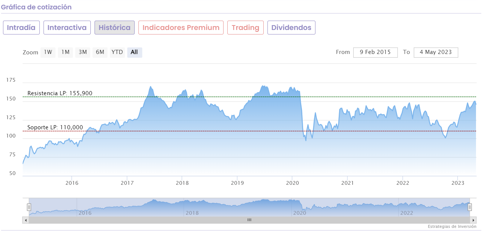
Task: Switch to the Intradía chart tab
Action: coord(21,28)
